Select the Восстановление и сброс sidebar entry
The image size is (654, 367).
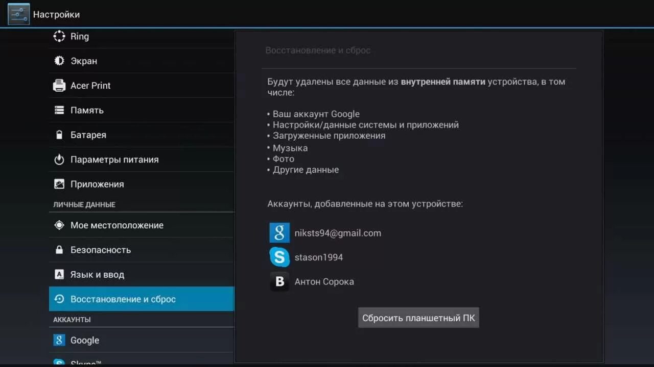[142, 299]
